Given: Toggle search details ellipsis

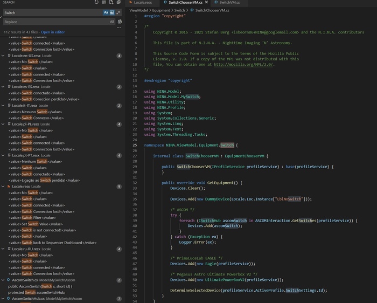Looking at the screenshot, I should [119, 28].
